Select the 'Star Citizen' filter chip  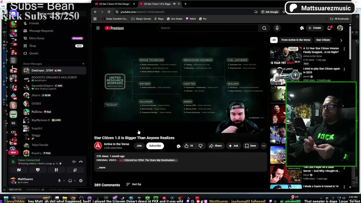[x=323, y=40]
